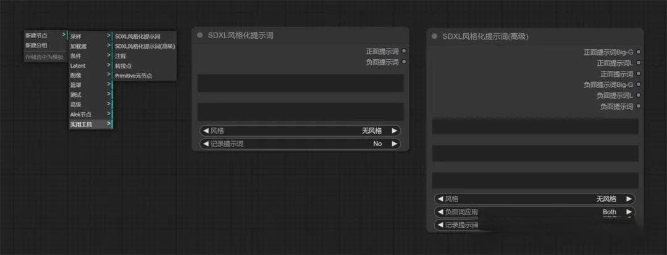Choose 存储选中为模板 from the context menu
Viewport: 667px width, 255px height.
(46, 57)
